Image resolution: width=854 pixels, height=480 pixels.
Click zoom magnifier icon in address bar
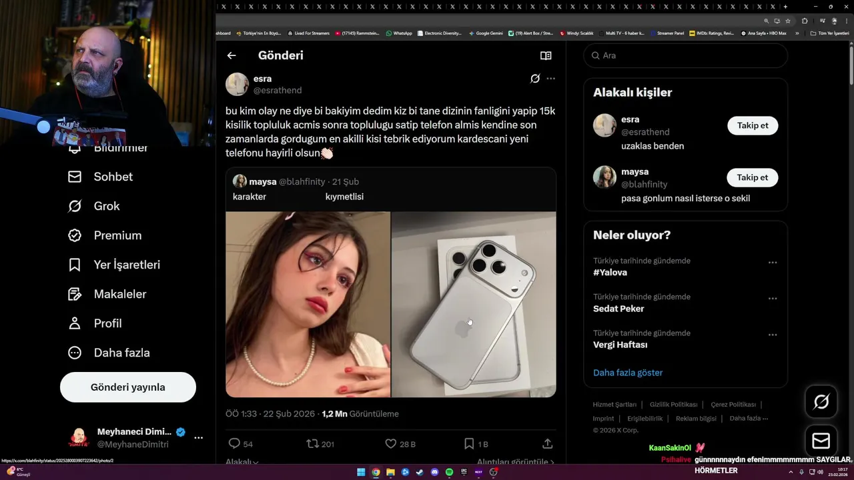pos(767,21)
